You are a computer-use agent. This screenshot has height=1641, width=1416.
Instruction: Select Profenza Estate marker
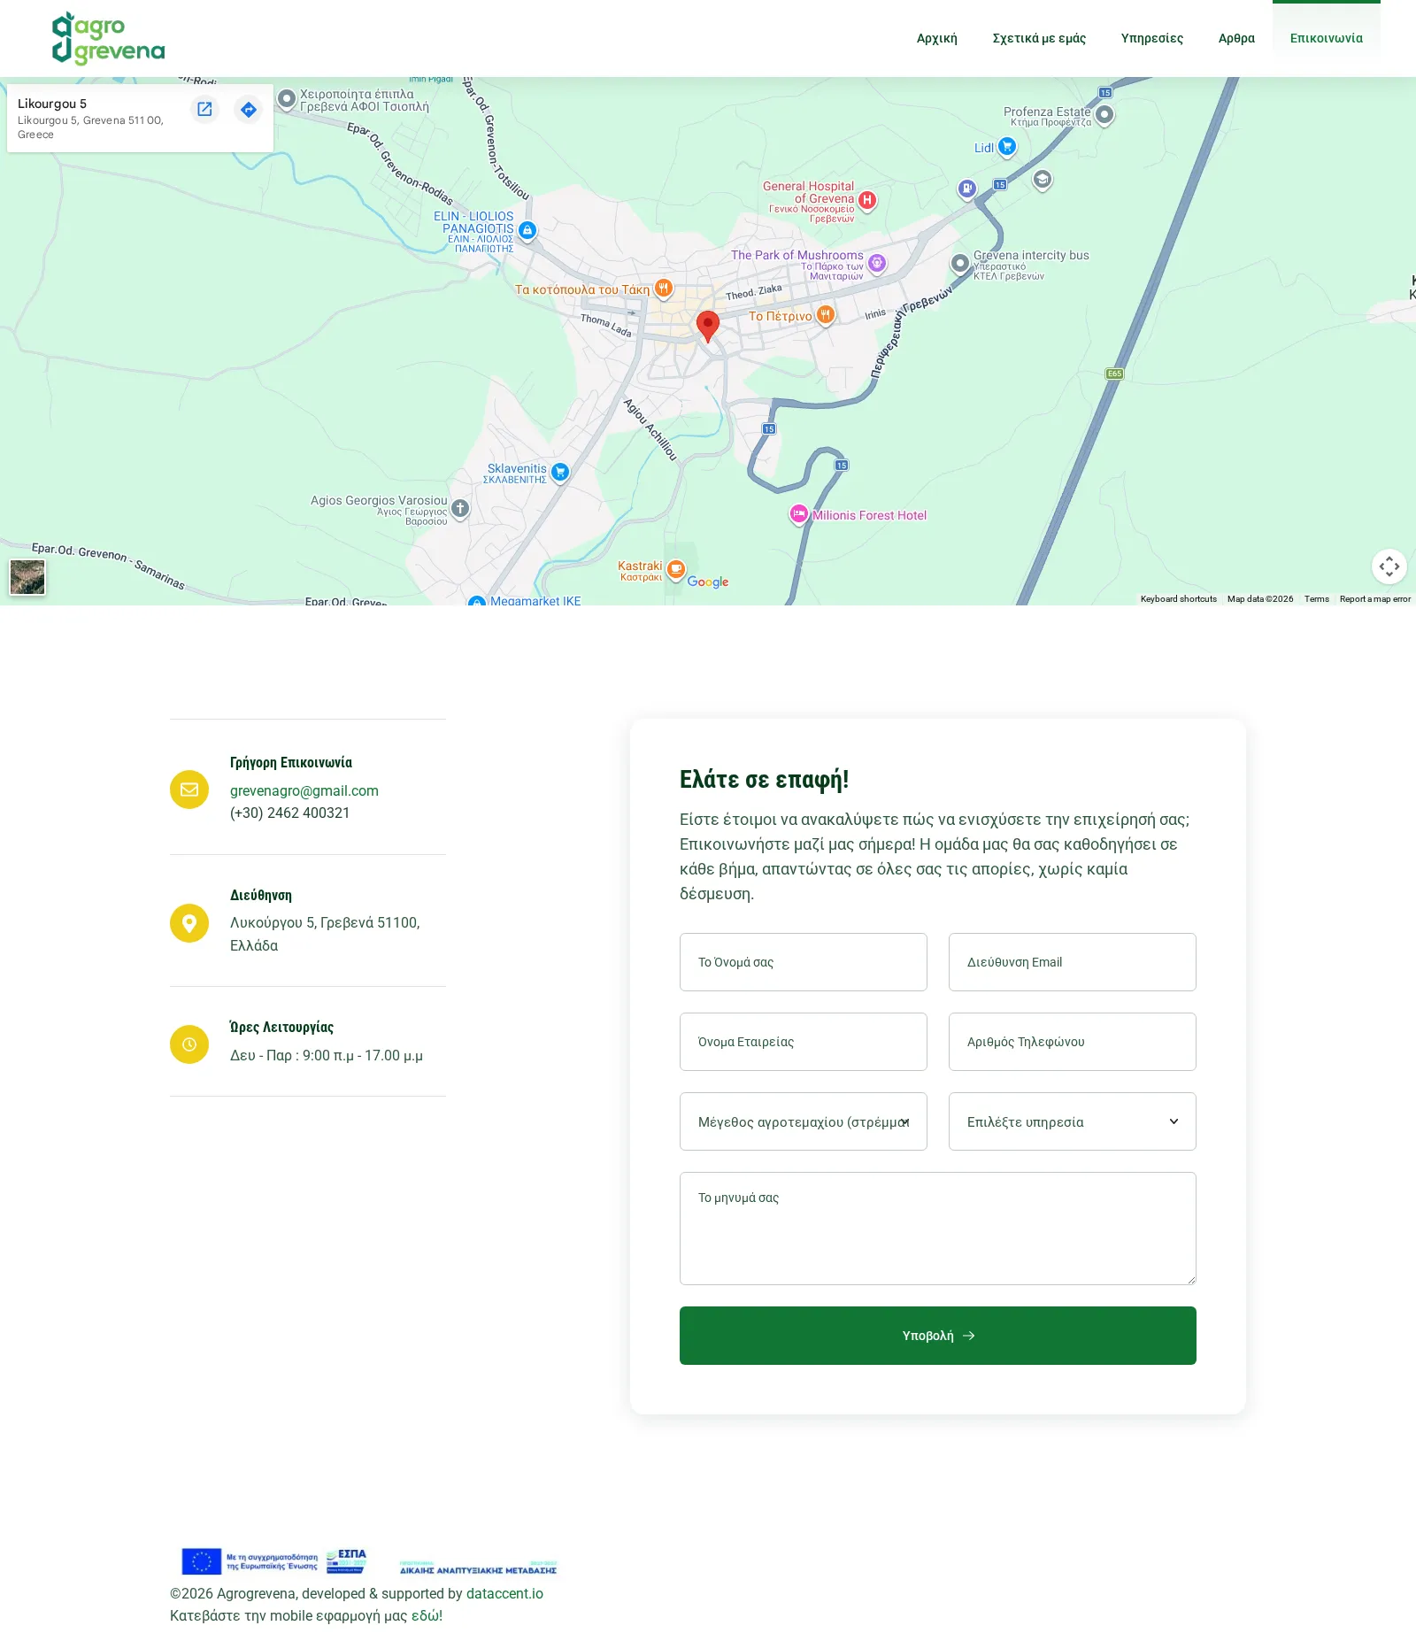pyautogui.click(x=1104, y=114)
